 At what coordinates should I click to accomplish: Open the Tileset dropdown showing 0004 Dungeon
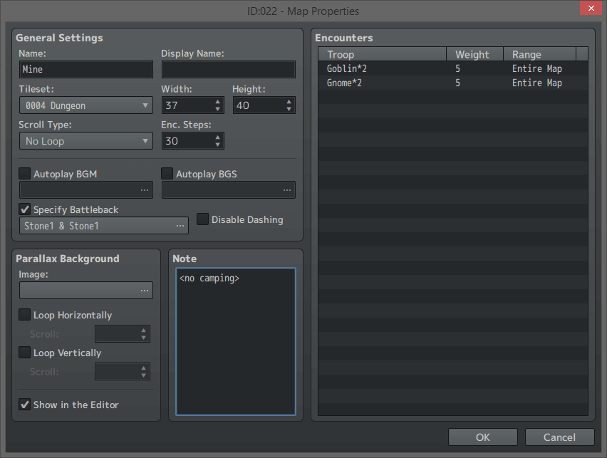[x=86, y=105]
